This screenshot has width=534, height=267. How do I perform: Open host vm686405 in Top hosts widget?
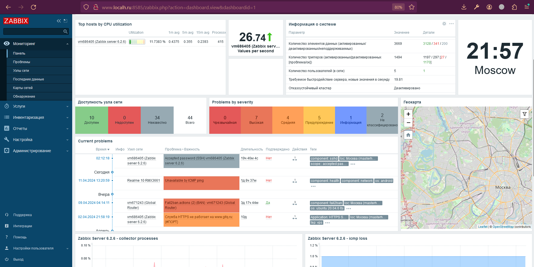click(x=102, y=42)
